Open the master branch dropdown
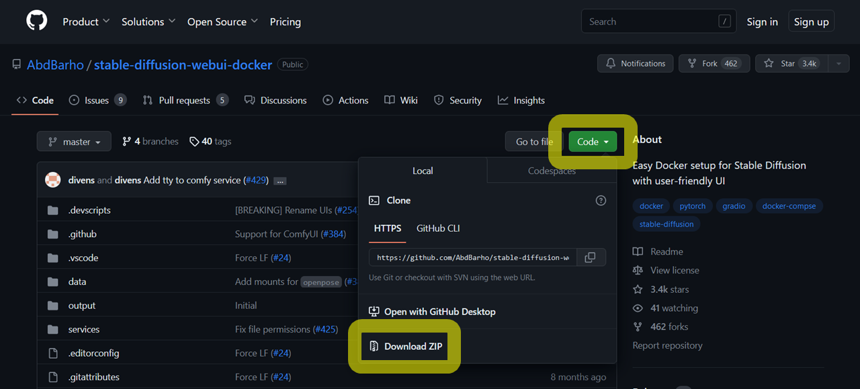This screenshot has width=860, height=389. point(74,141)
